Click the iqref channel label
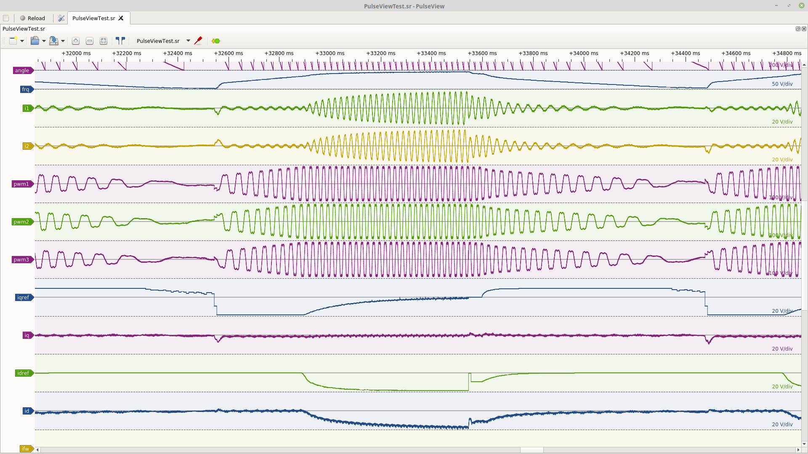The width and height of the screenshot is (808, 454). 24,297
